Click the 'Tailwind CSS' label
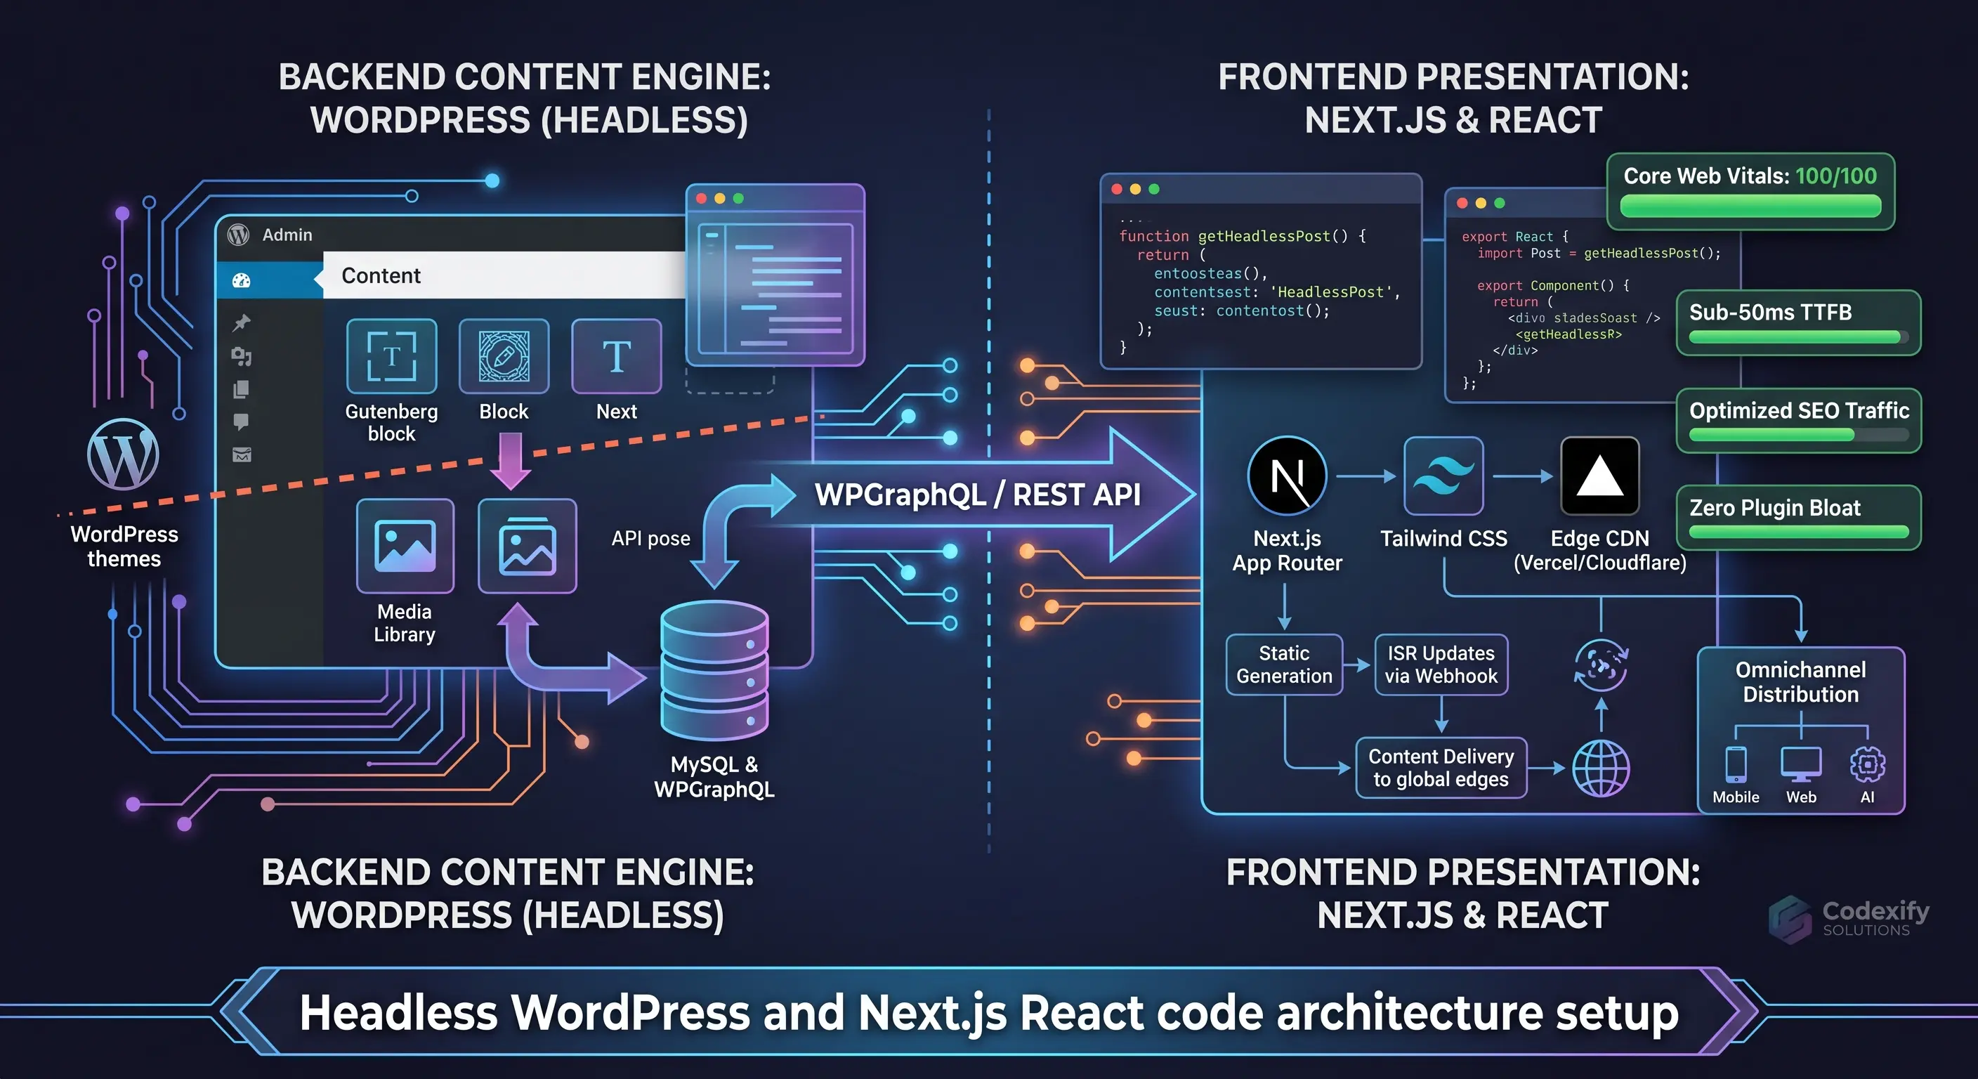 pyautogui.click(x=1443, y=538)
